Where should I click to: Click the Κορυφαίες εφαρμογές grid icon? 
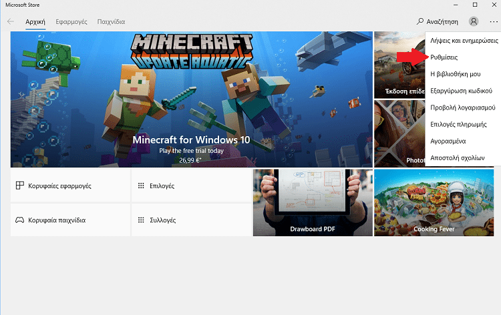click(20, 186)
